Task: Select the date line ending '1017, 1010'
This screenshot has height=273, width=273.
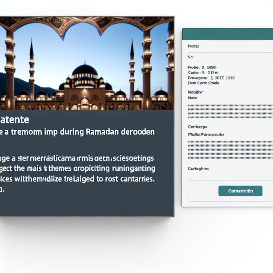Action: tap(211, 78)
